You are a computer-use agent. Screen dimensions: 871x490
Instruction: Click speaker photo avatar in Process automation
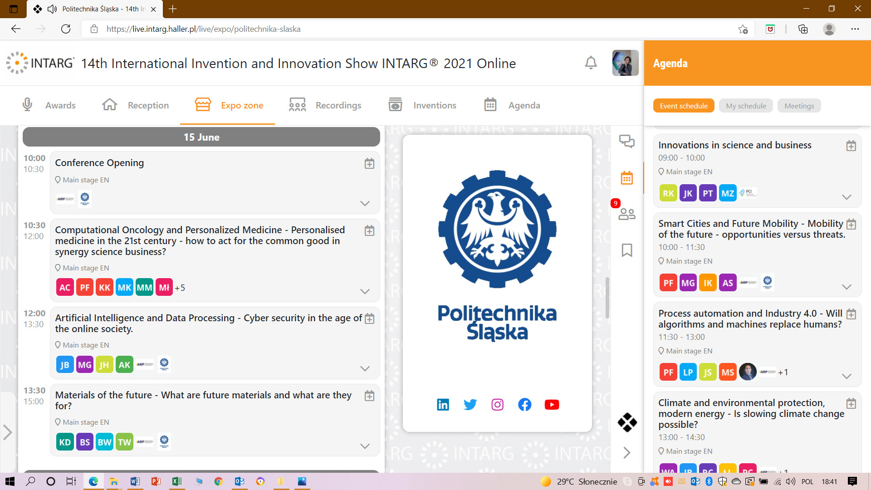[x=748, y=372]
